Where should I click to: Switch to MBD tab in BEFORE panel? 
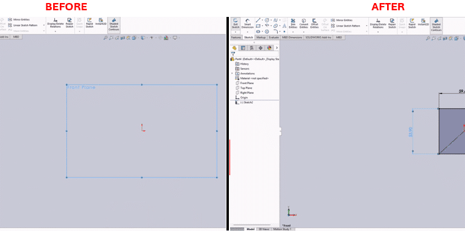16,37
